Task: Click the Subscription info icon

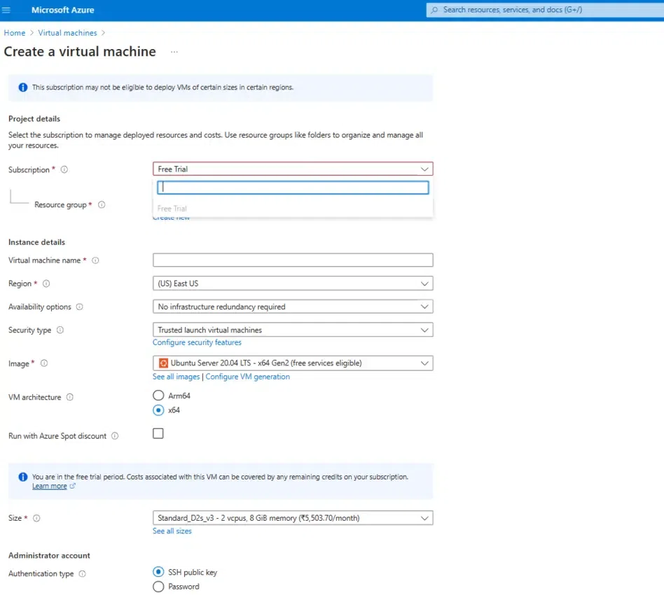Action: [x=64, y=169]
